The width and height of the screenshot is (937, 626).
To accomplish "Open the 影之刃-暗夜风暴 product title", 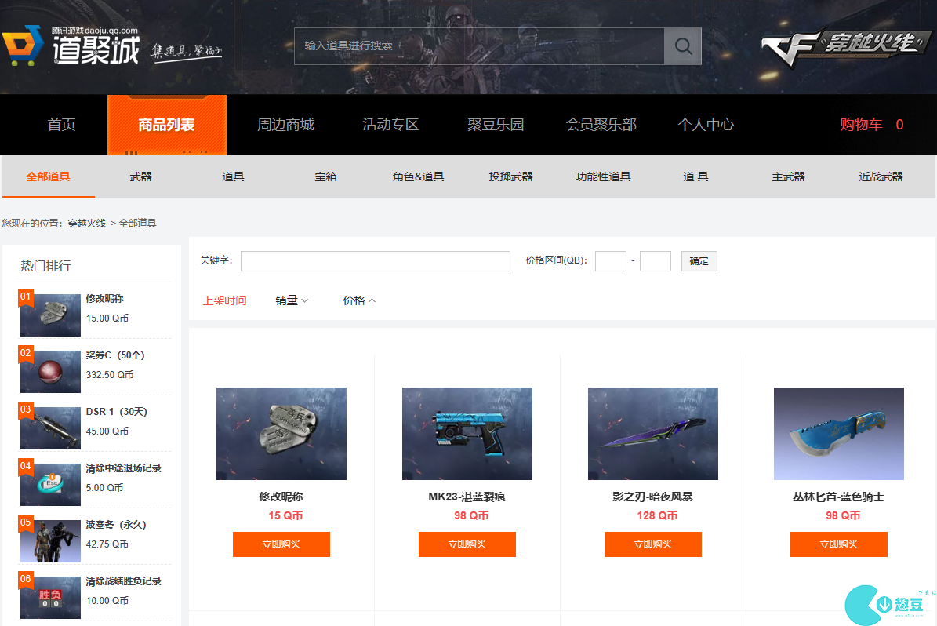I will tap(652, 497).
